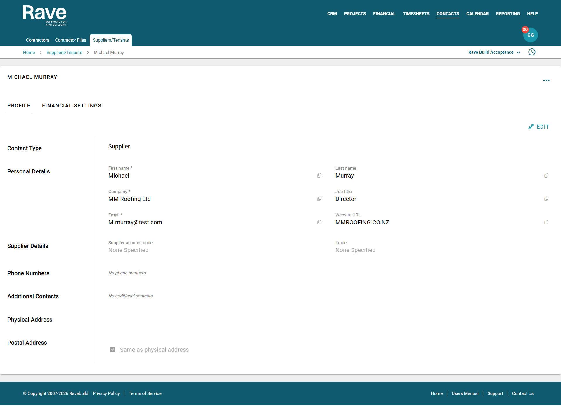The width and height of the screenshot is (561, 406).
Task: Open the clock timer icon
Action: (x=532, y=52)
